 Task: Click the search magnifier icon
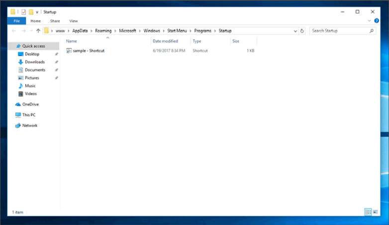tap(372, 31)
